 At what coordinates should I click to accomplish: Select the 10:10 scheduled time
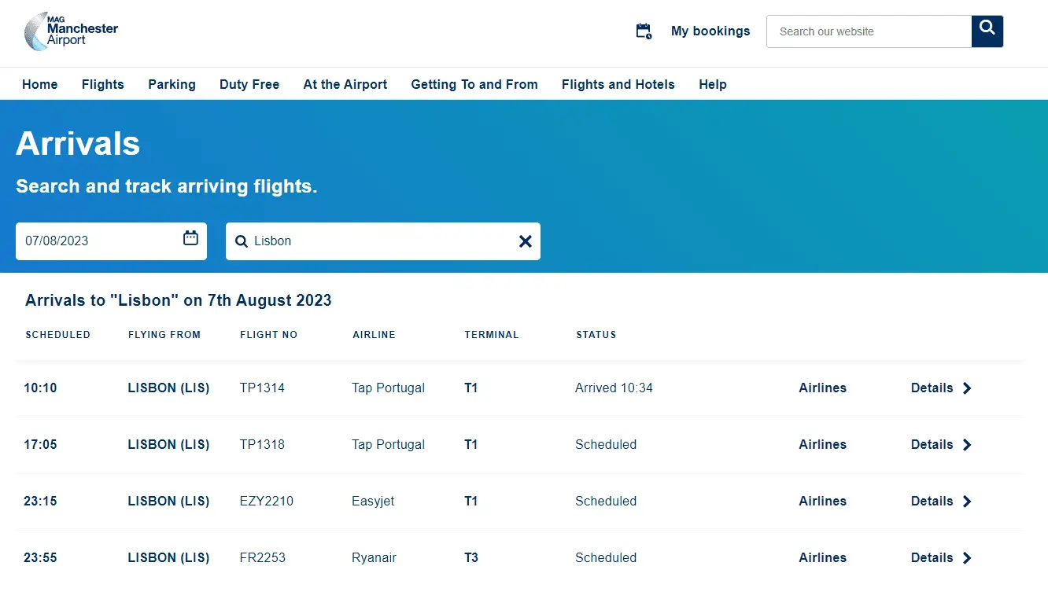[40, 388]
